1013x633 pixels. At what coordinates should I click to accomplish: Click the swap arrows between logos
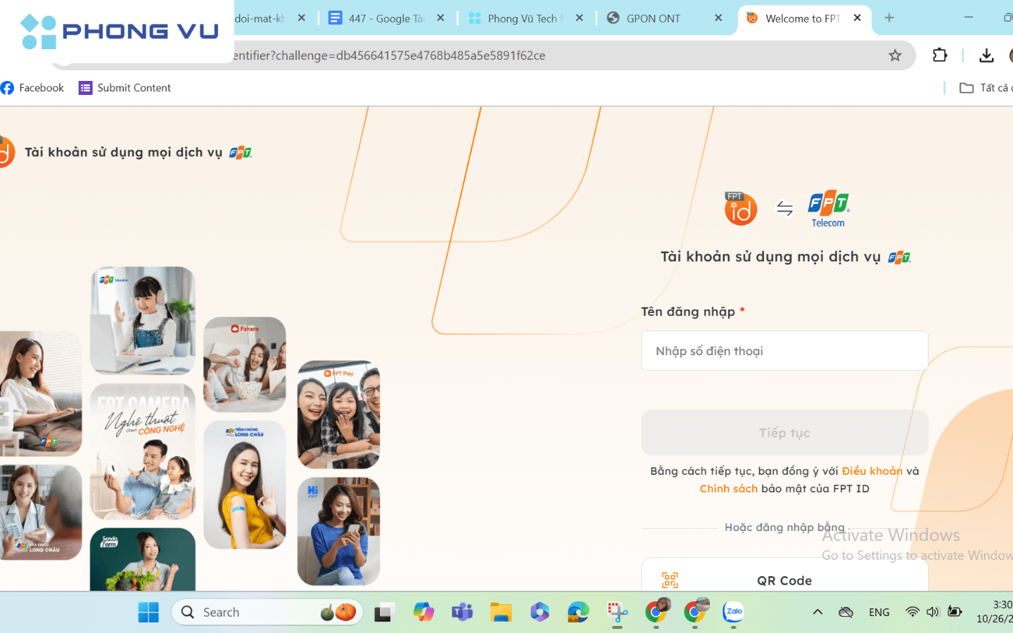(784, 208)
